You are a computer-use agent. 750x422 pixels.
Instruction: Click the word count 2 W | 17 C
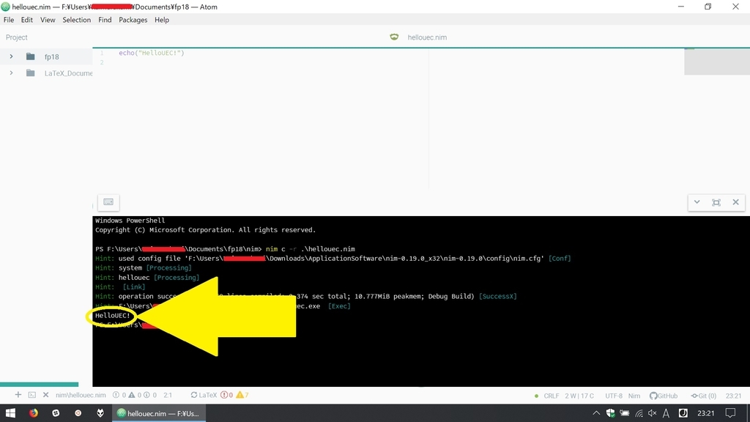tap(579, 396)
